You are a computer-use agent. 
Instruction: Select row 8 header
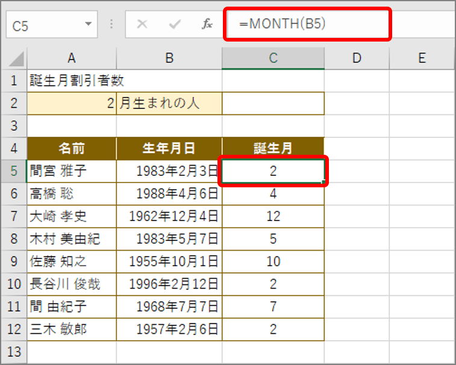(x=14, y=239)
